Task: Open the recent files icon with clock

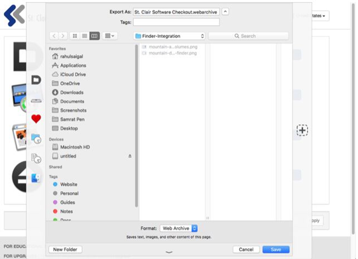Action: [36, 158]
